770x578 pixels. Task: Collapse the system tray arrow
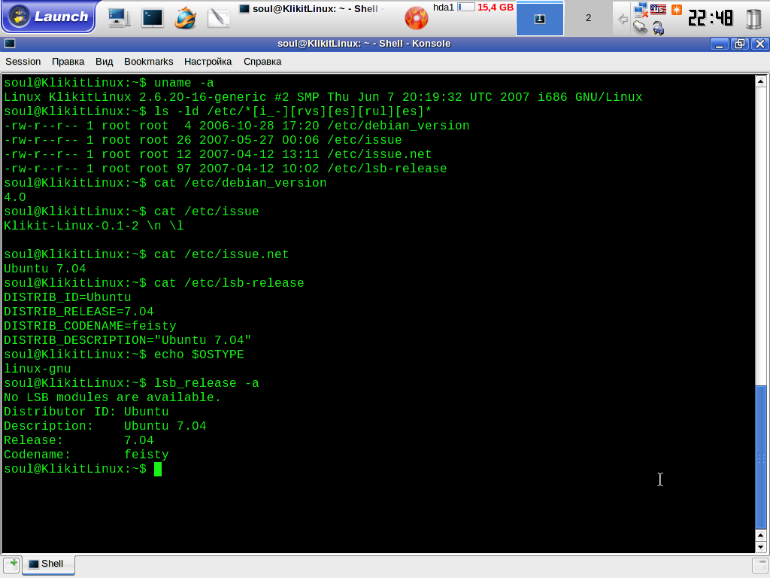623,19
